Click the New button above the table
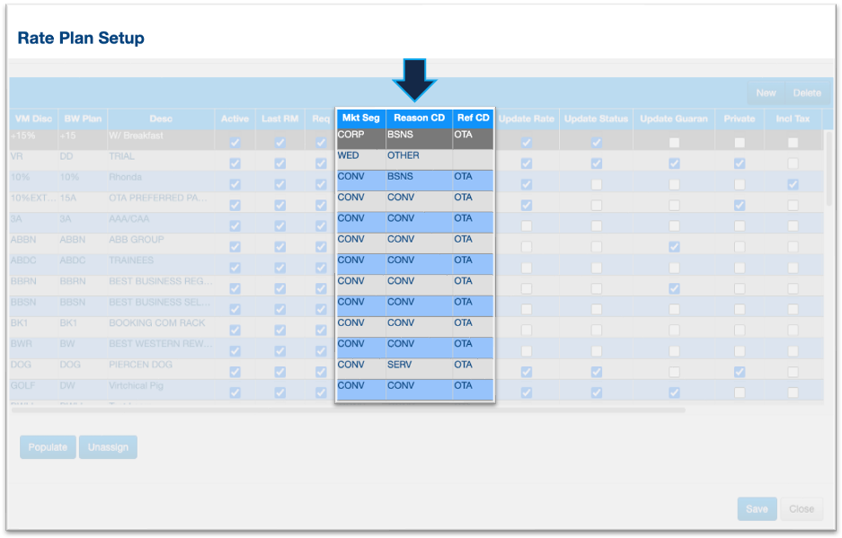This screenshot has width=842, height=538. [x=766, y=93]
